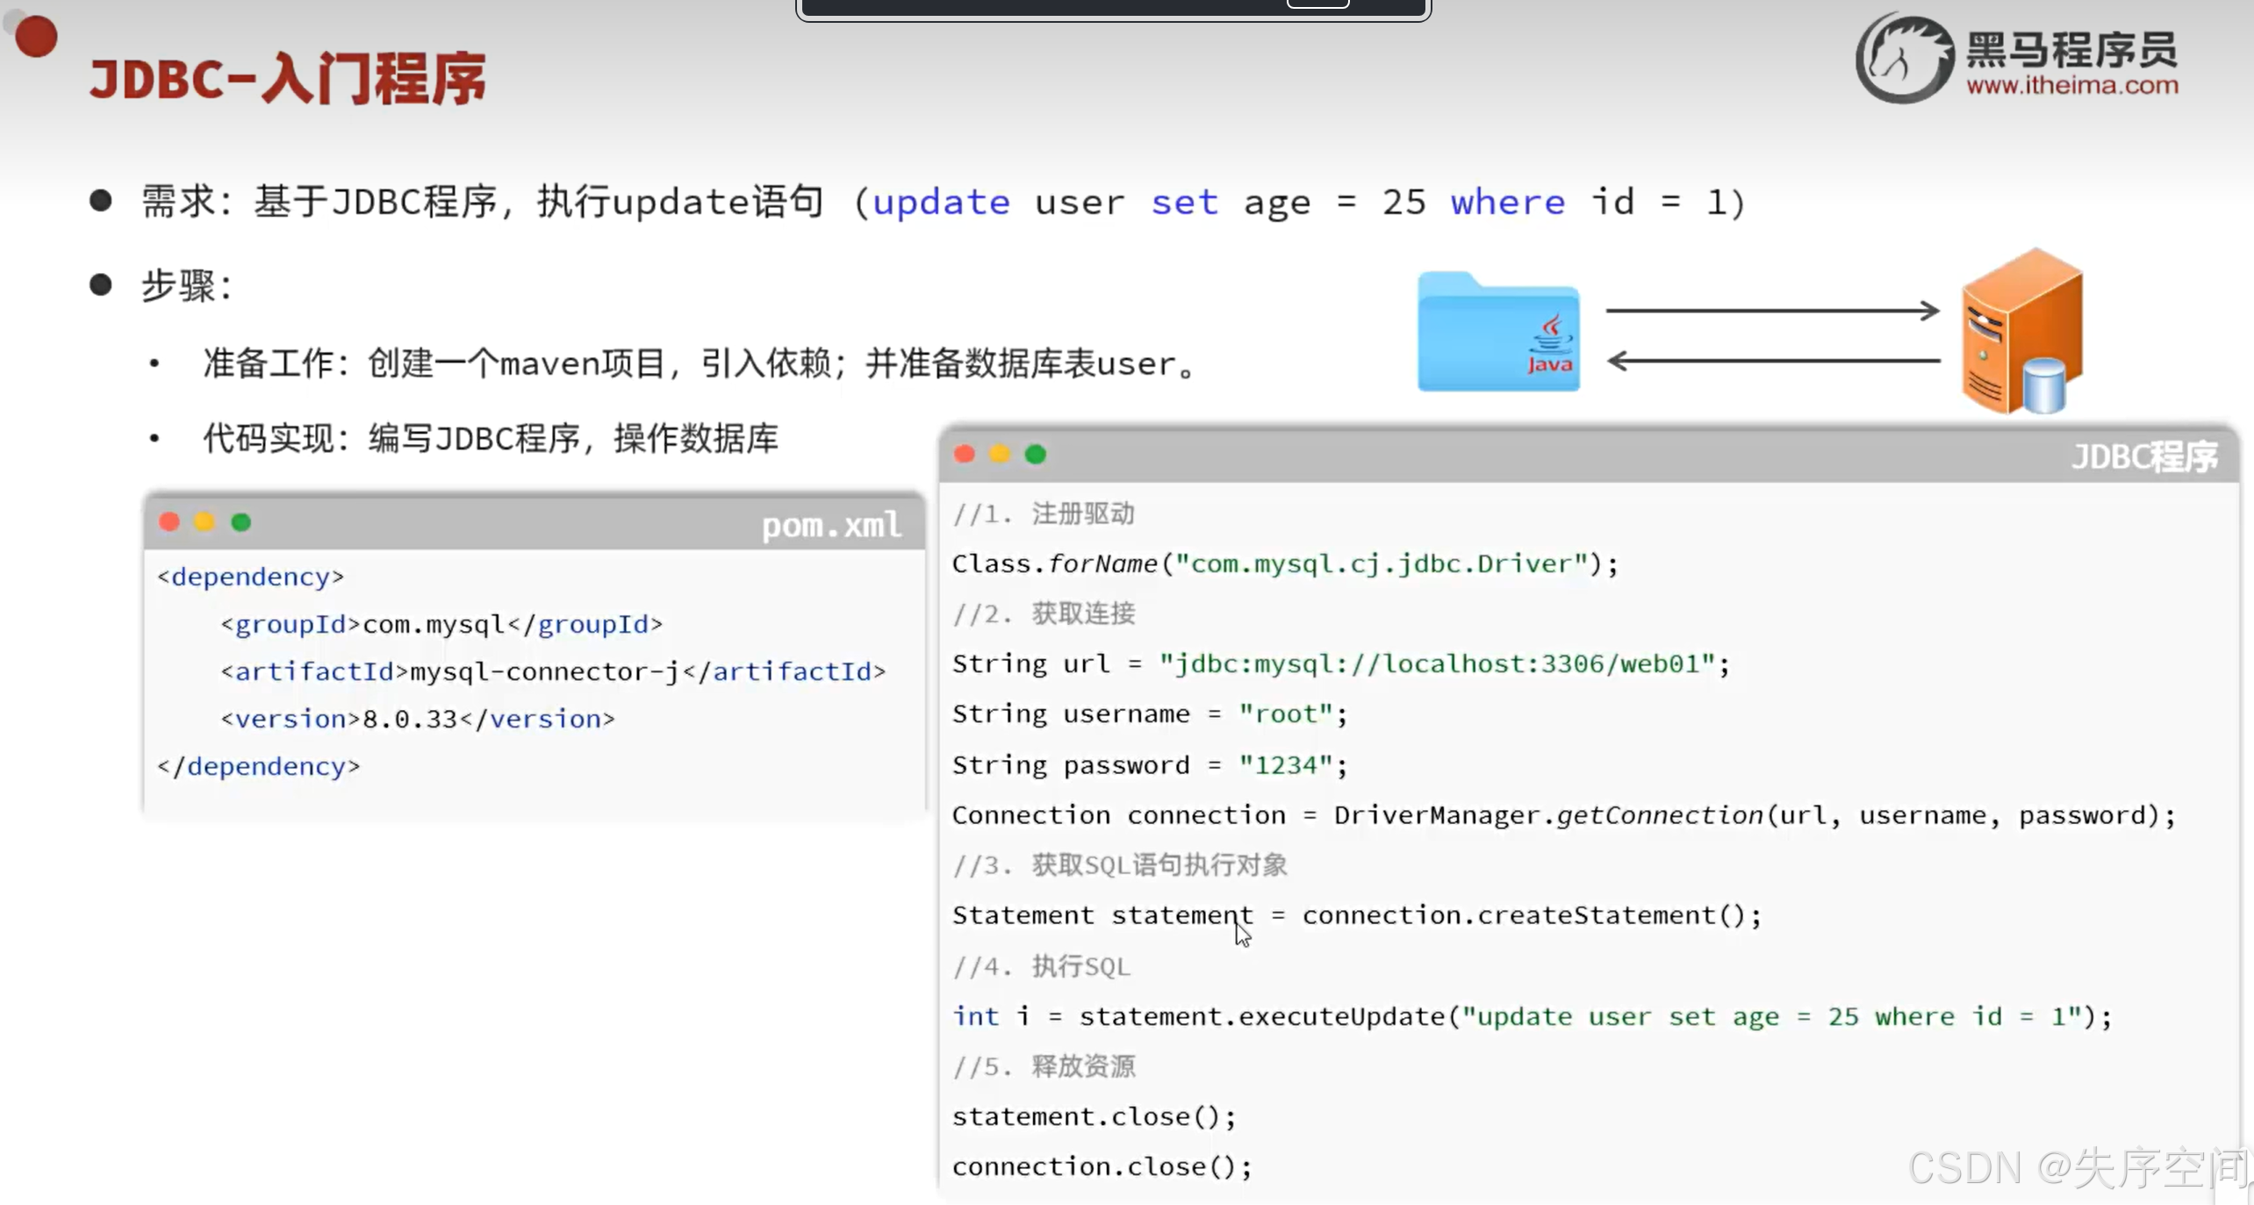Viewport: 2254px width, 1205px height.
Task: Click green dot on pom.xml window
Action: click(241, 523)
